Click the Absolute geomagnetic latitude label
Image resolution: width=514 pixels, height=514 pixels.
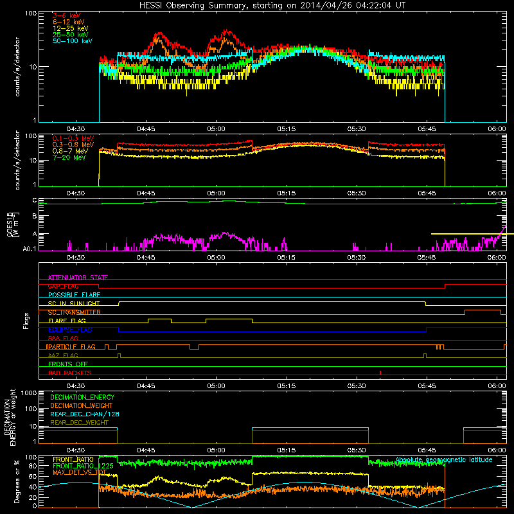pos(444,460)
